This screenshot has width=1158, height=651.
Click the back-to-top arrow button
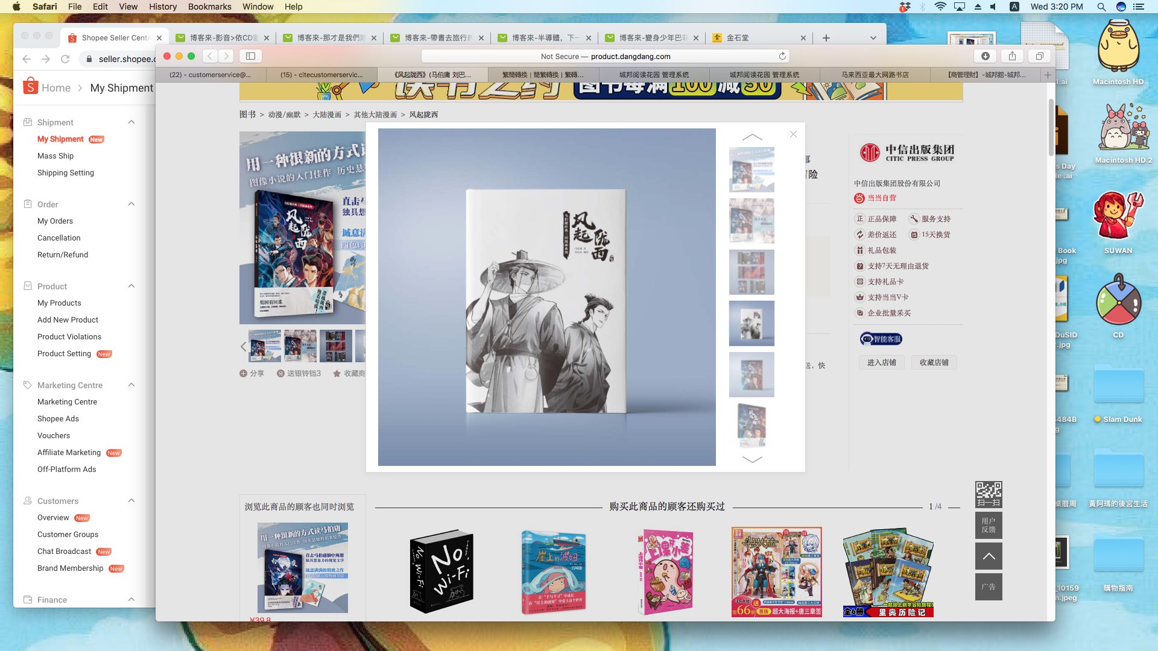click(989, 556)
